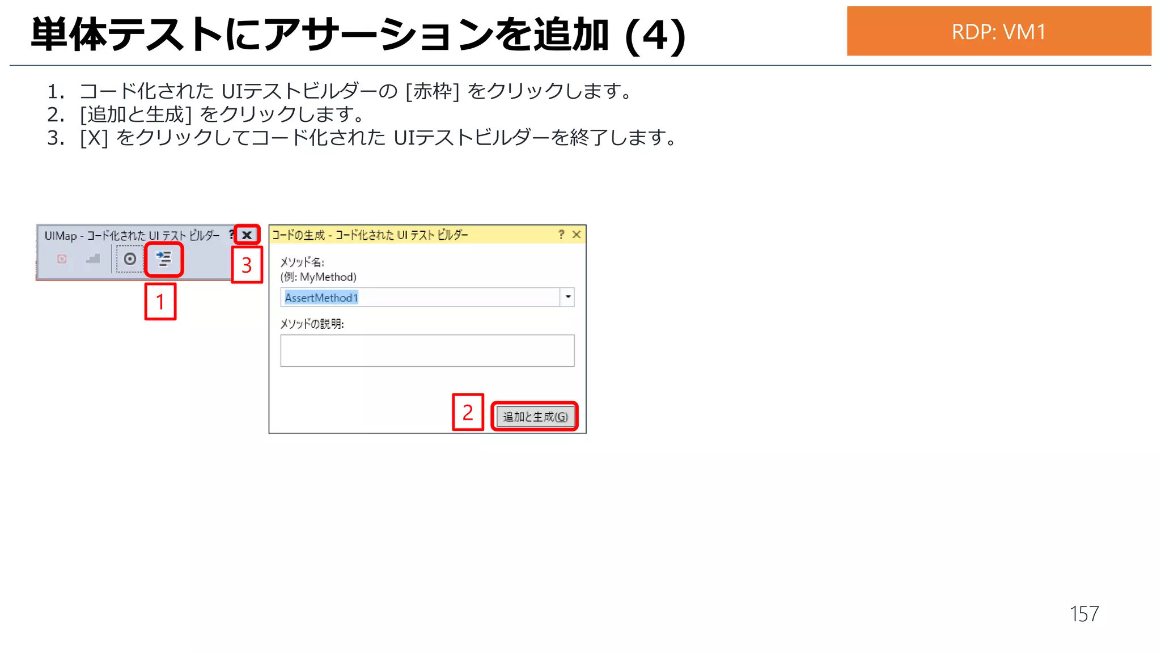Image resolution: width=1161 pixels, height=653 pixels.
Task: Click the show recorded steps icon
Action: point(93,259)
